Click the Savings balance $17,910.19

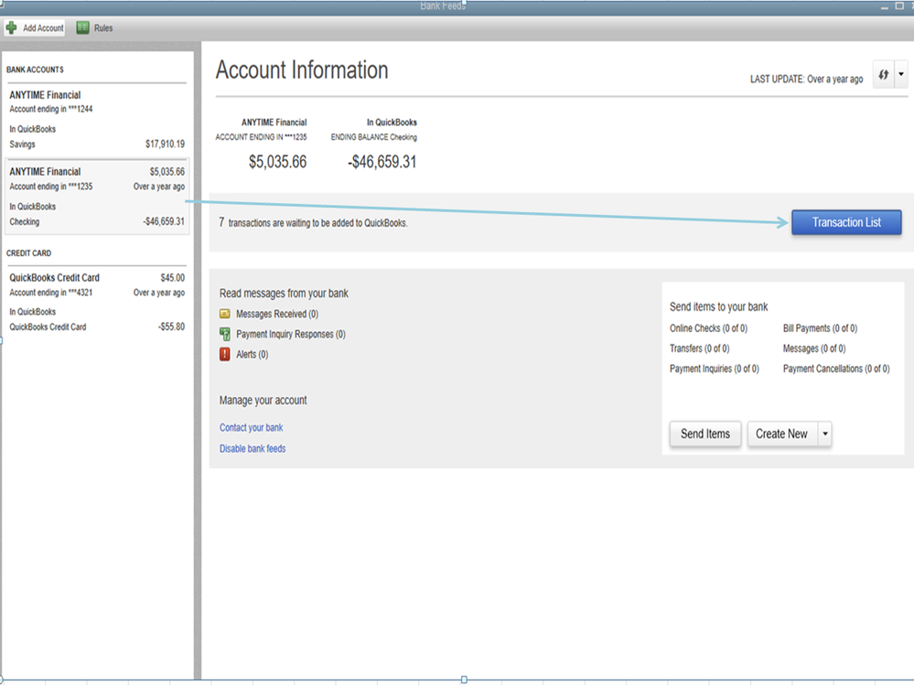(165, 144)
